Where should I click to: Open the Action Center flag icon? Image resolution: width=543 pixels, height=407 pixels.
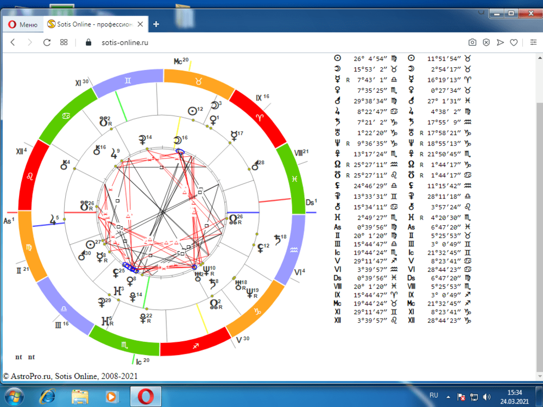click(461, 397)
